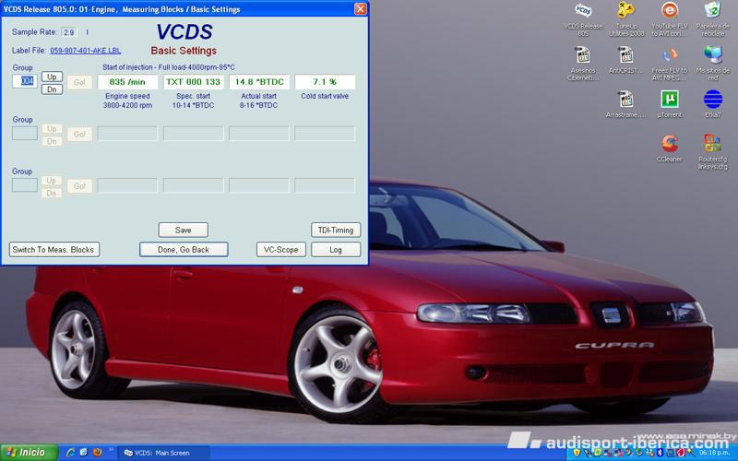Click Done, Go Back button
This screenshot has width=738, height=461.
coord(184,249)
